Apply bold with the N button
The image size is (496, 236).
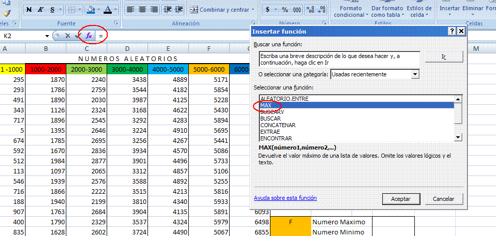[29, 10]
